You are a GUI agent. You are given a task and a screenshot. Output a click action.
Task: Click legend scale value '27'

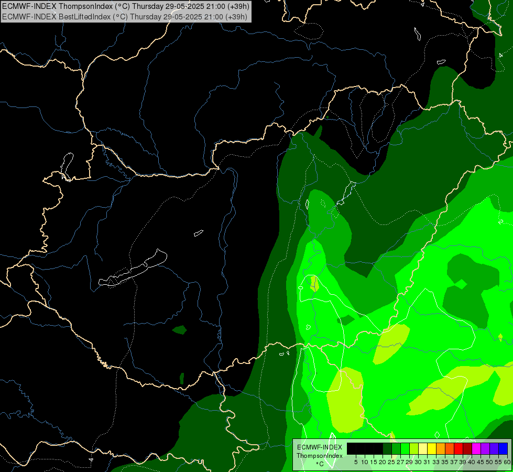pyautogui.click(x=400, y=462)
